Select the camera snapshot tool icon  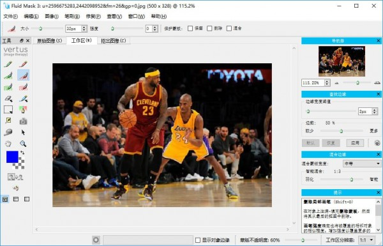coord(23,121)
